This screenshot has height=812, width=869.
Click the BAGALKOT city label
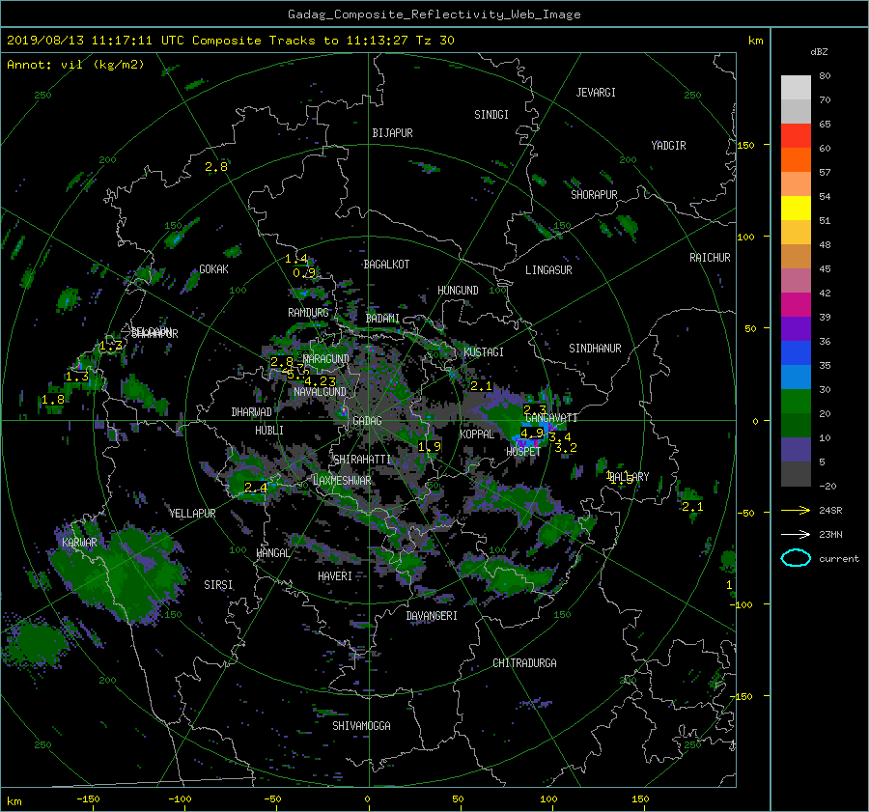386,265
